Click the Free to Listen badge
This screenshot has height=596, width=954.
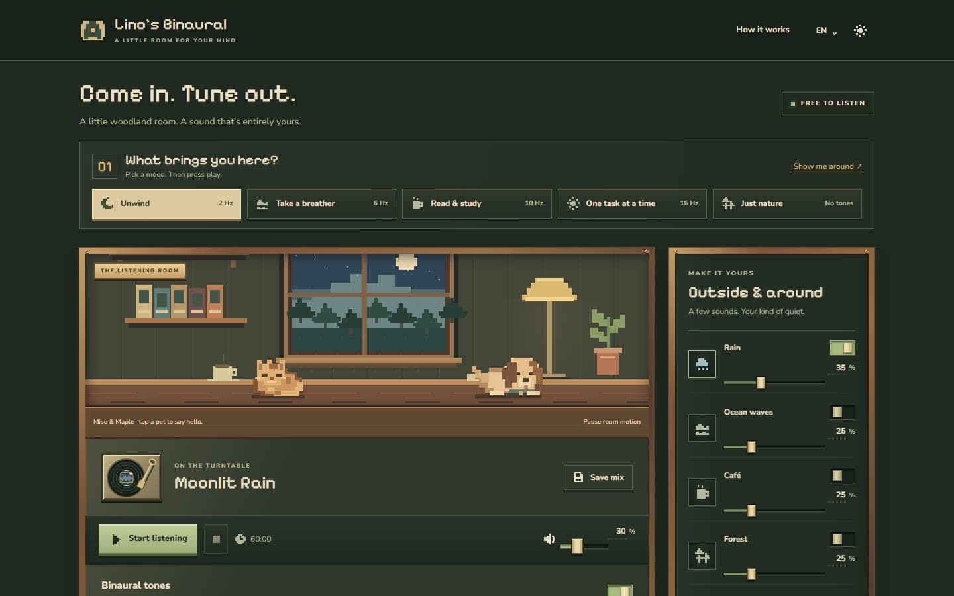[x=828, y=103]
